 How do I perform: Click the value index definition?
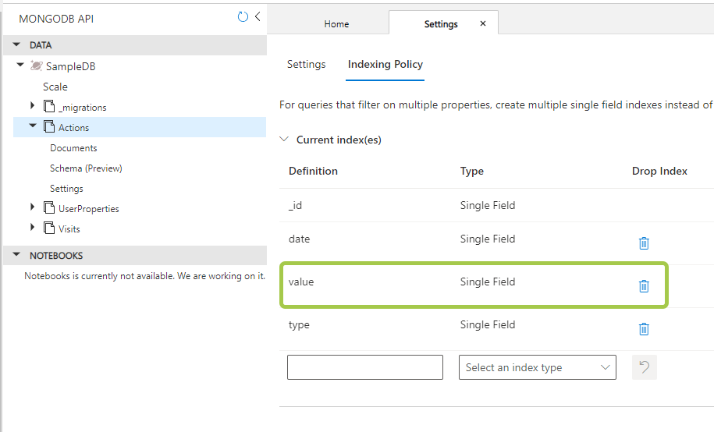(x=301, y=282)
